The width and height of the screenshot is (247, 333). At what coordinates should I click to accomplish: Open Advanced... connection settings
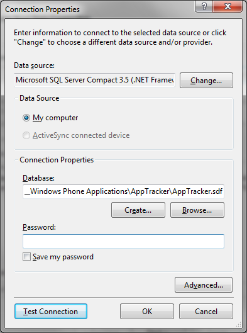[204, 285]
